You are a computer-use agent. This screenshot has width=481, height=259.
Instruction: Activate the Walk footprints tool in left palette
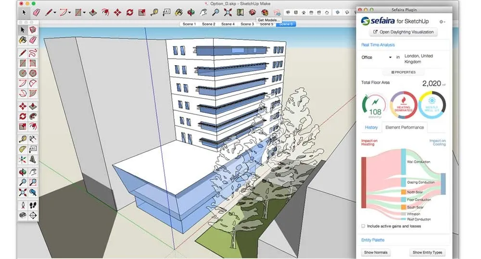coord(33,205)
